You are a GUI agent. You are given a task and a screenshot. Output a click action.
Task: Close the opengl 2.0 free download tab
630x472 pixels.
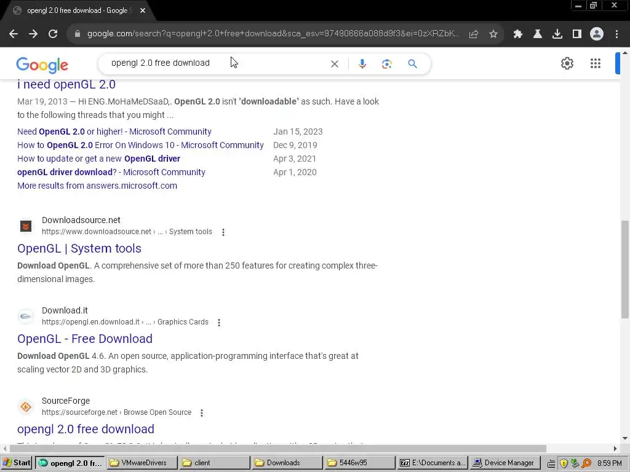pos(143,11)
